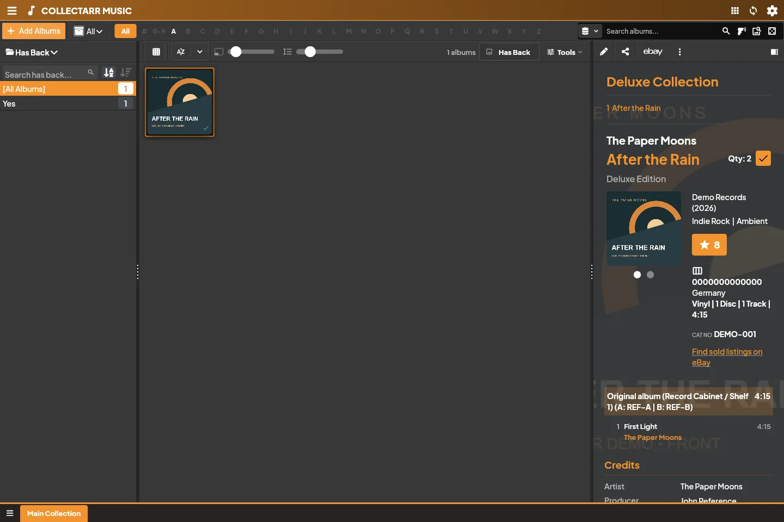Open the apps grid icon
The image size is (784, 522).
(x=735, y=10)
